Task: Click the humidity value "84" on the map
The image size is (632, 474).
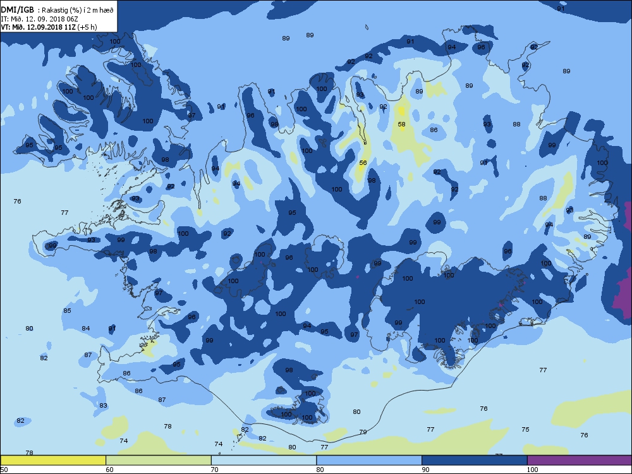Action: click(86, 328)
